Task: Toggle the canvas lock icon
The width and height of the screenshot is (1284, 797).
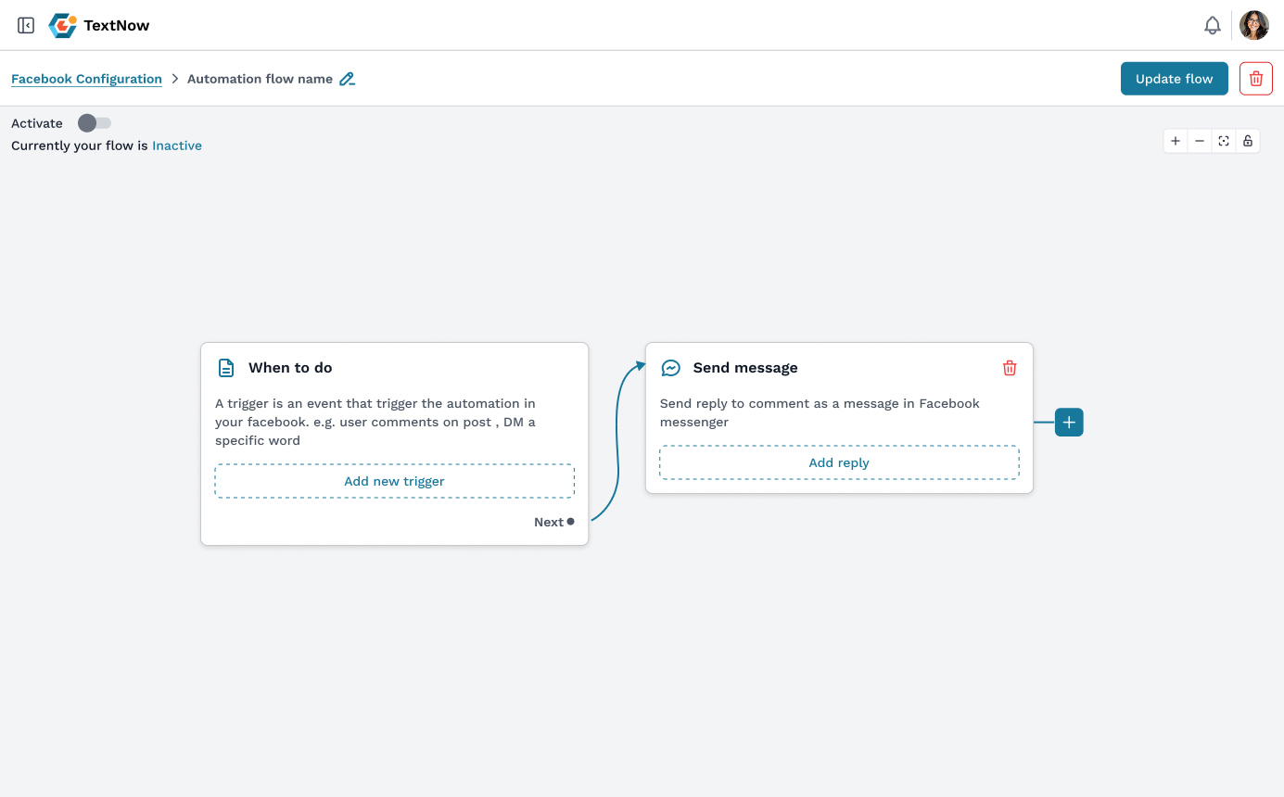Action: coord(1248,141)
